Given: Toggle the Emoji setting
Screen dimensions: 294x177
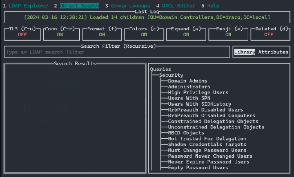Looking at the screenshot, I should tap(228, 33).
